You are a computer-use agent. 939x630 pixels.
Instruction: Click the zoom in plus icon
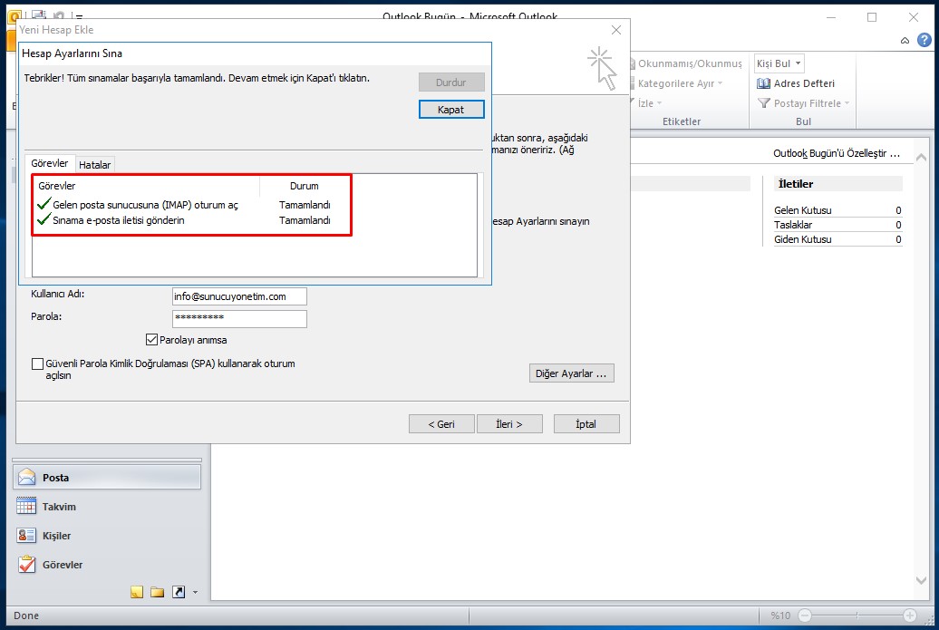click(910, 615)
